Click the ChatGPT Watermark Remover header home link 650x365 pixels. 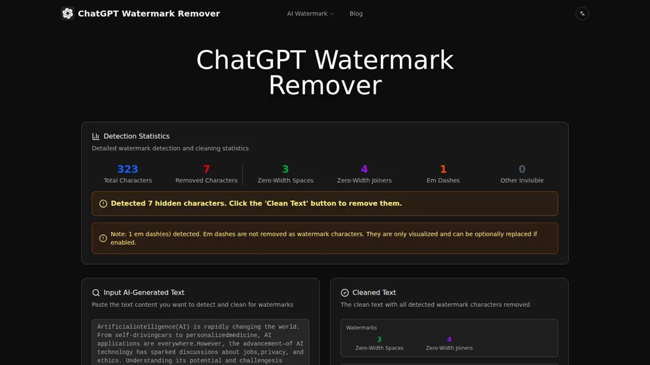tap(140, 13)
